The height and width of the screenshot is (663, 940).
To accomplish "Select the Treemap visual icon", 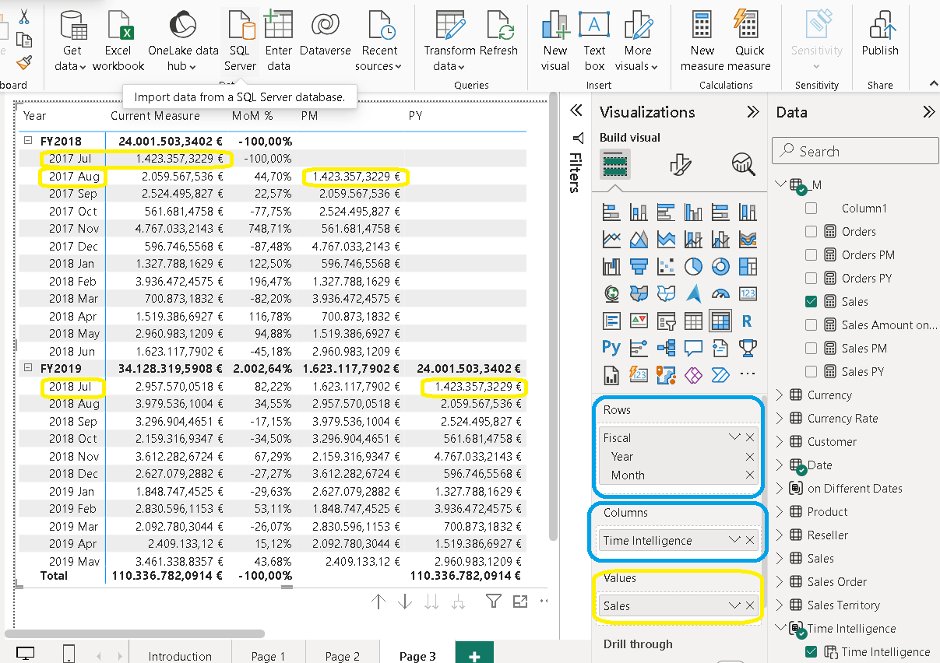I will point(748,266).
